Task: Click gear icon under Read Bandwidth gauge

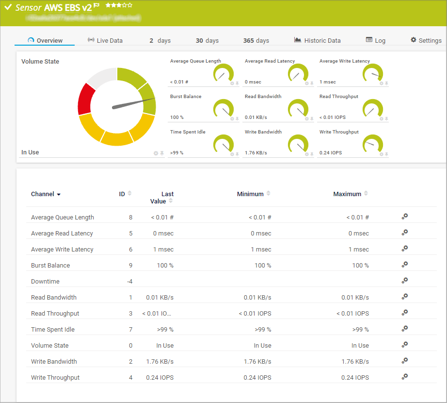Action: pyautogui.click(x=306, y=119)
